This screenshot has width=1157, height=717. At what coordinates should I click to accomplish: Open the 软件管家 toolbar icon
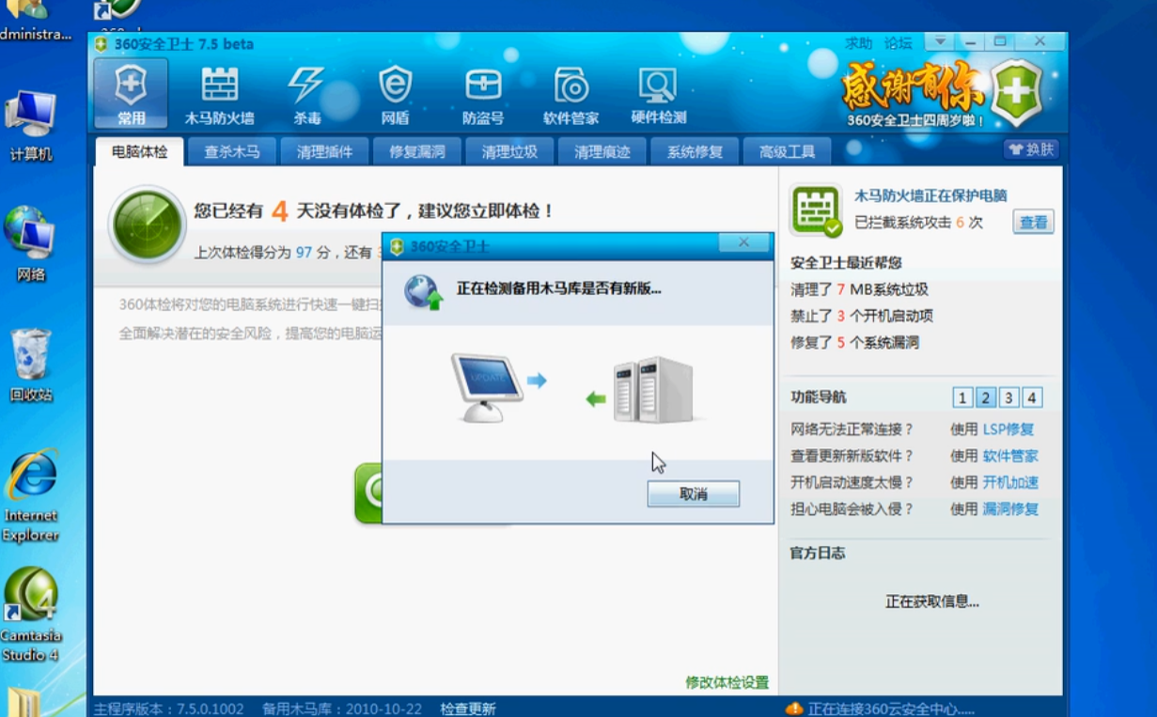[571, 94]
